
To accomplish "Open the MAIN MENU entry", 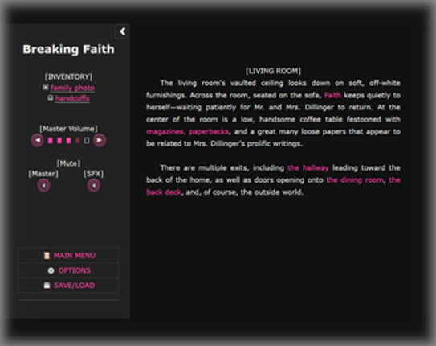I will coord(69,255).
